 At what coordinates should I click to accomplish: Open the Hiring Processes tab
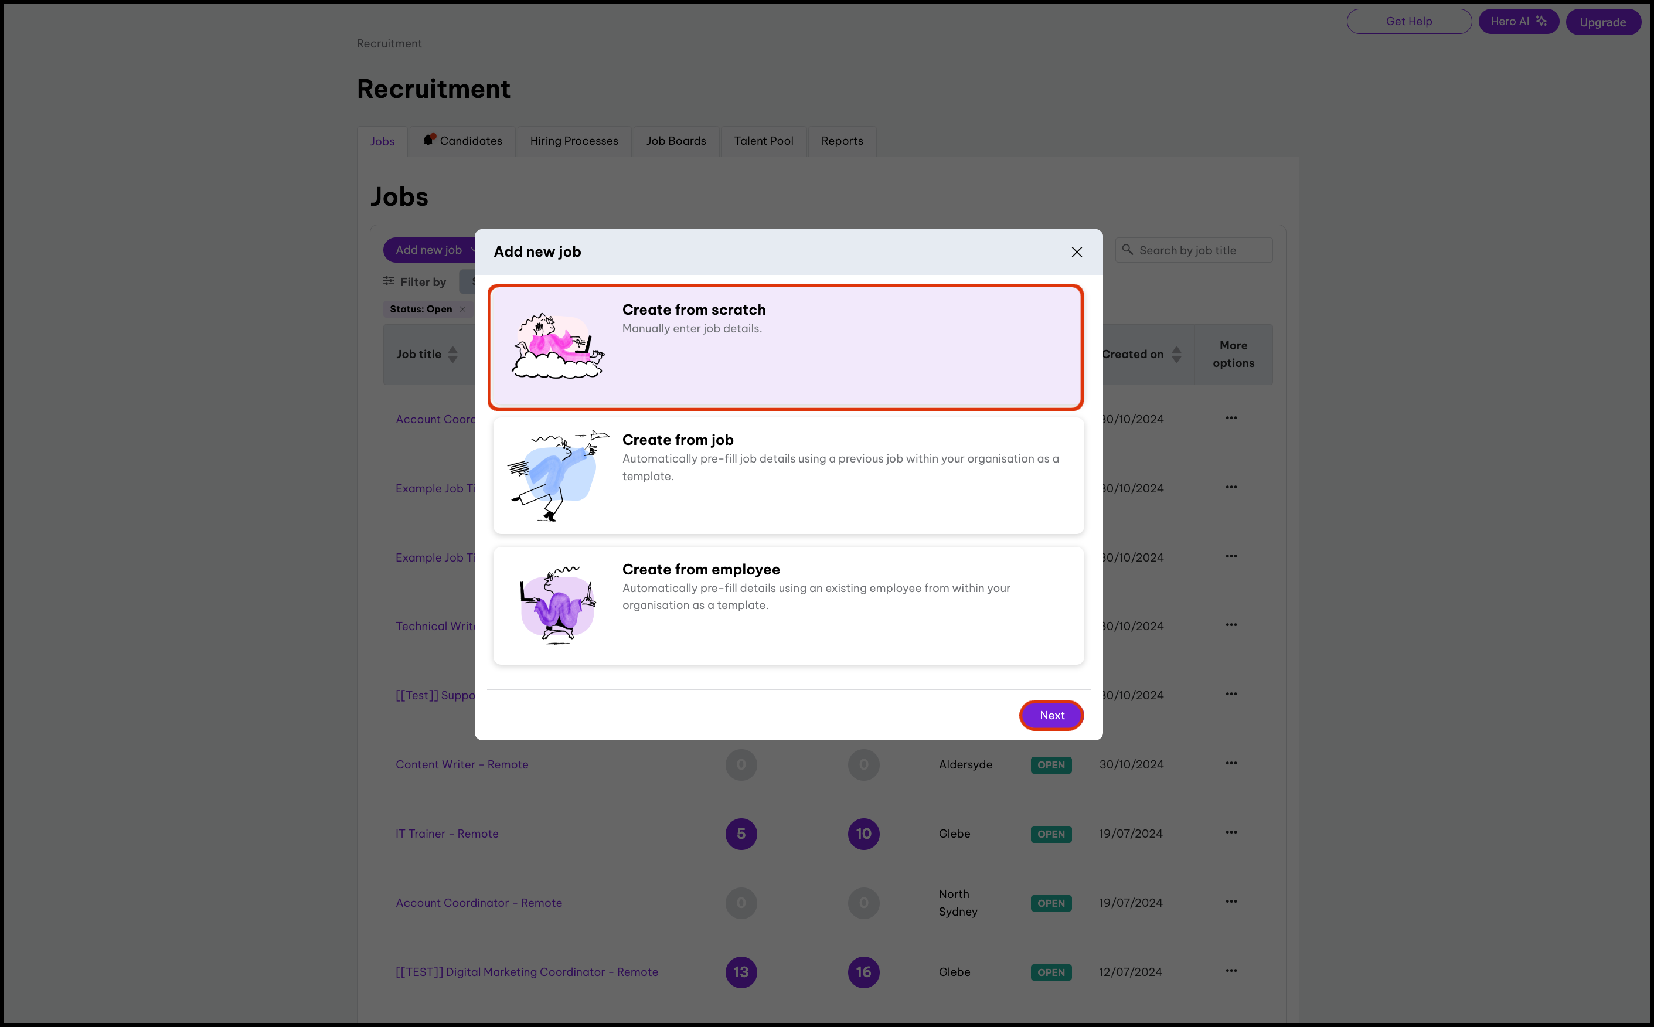[x=574, y=141]
